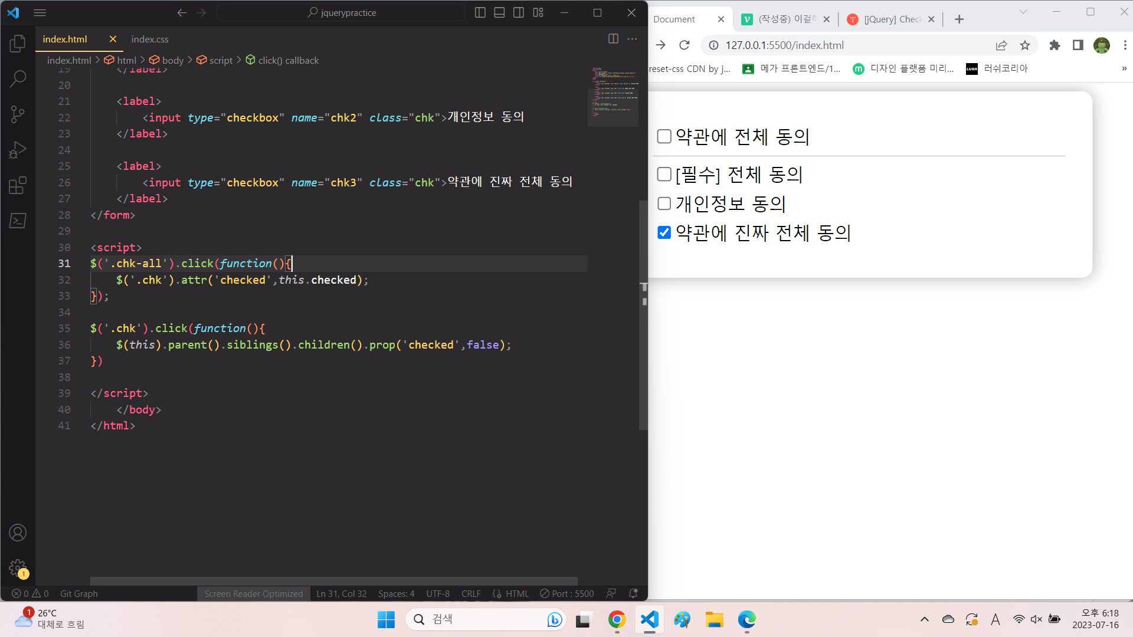Expand the body breadcrumb item
Viewport: 1133px width, 637px height.
[166, 60]
